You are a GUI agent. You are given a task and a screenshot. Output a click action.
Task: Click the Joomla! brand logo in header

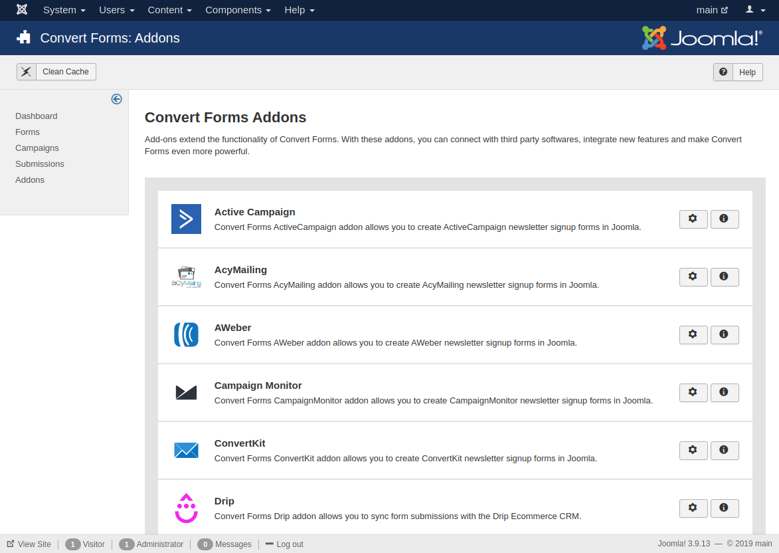click(702, 38)
